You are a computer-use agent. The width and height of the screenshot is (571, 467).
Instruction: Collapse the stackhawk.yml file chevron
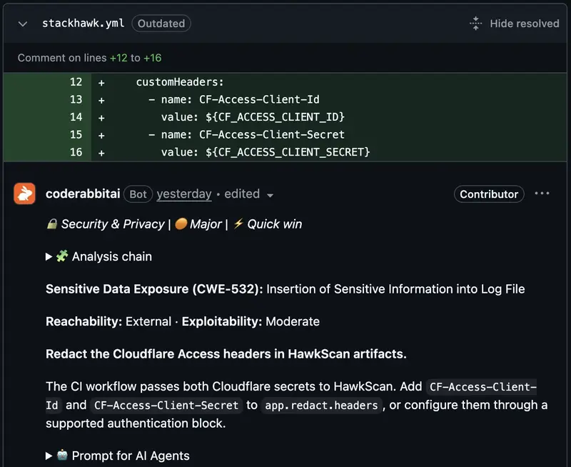(x=23, y=24)
